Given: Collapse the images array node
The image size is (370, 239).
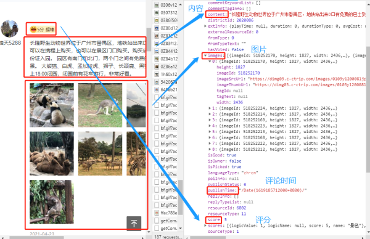Looking at the screenshot, I should click(205, 55).
